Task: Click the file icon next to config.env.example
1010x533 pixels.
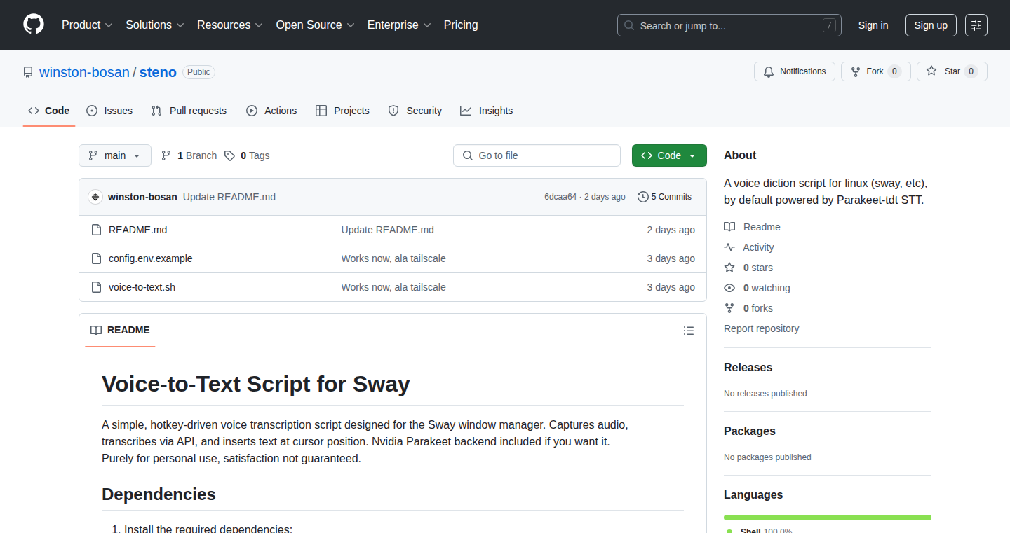Action: coord(97,258)
